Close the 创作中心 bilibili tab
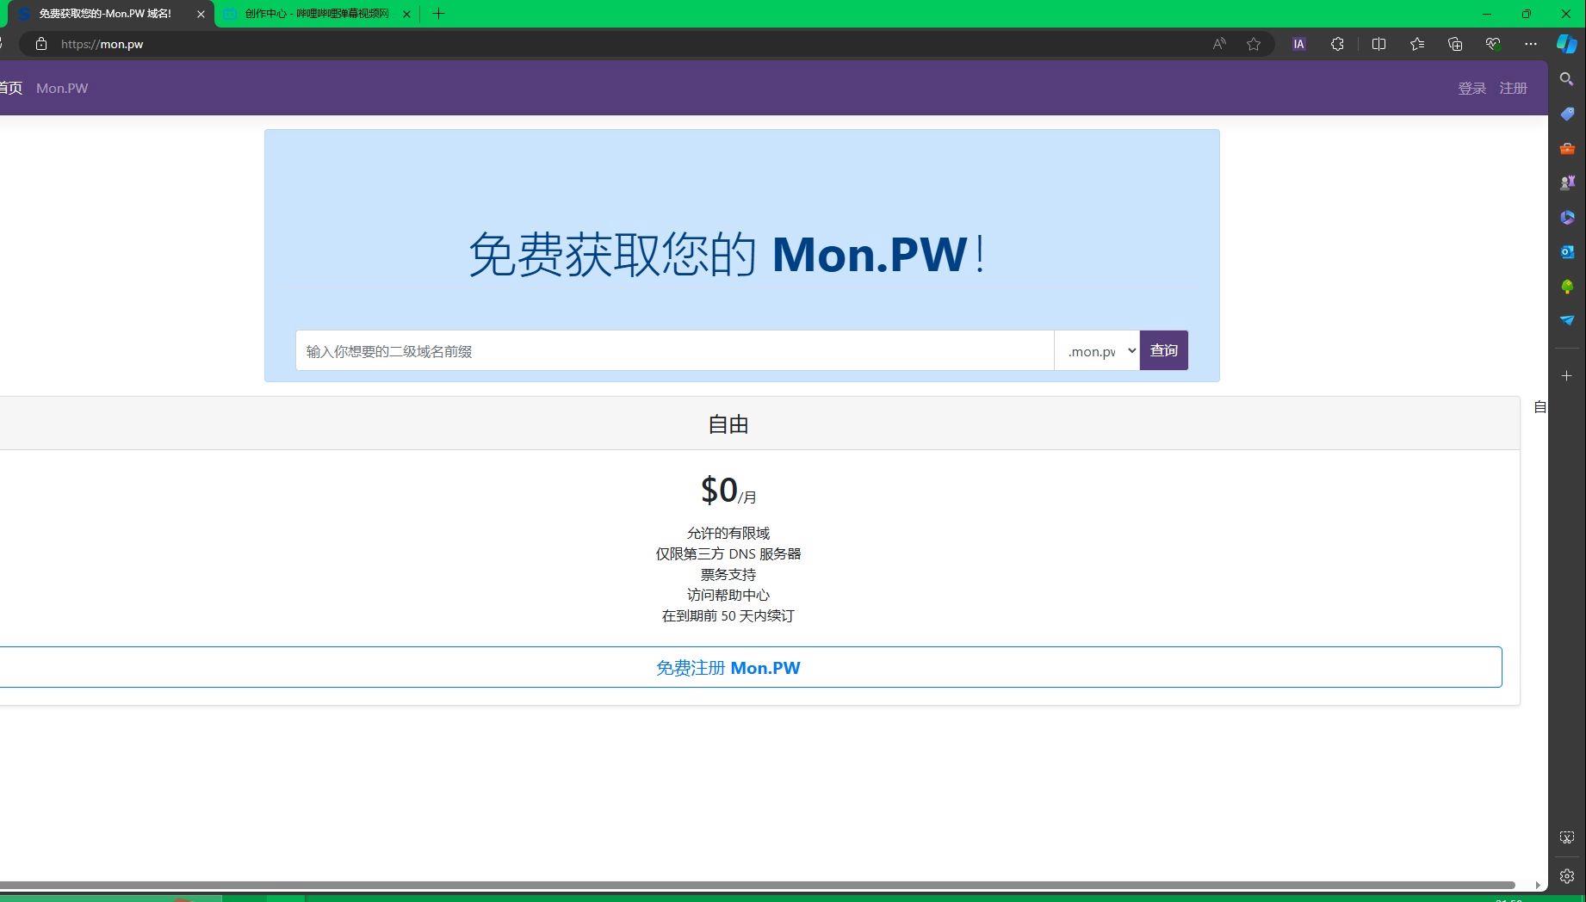Screen dimensions: 1586x902 406,14
